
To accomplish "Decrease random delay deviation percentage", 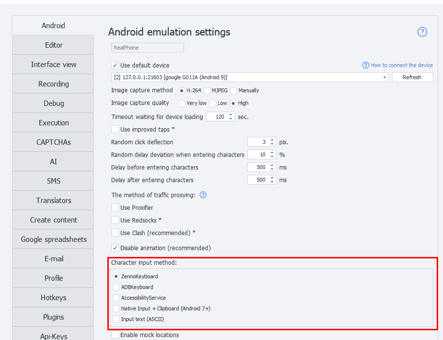I will pos(272,157).
